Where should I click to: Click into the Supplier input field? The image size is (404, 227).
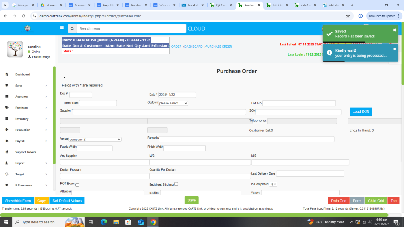click(x=159, y=112)
